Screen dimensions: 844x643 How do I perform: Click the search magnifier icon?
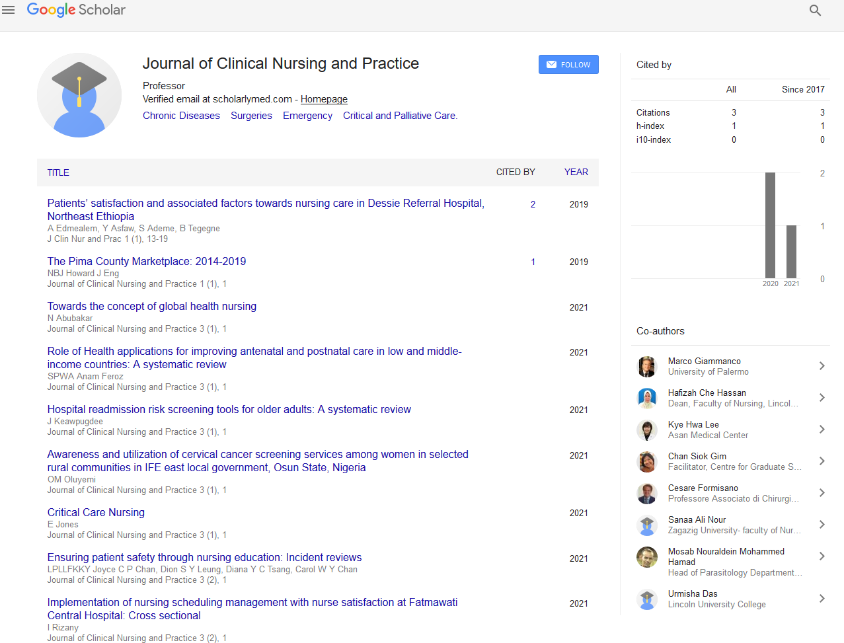[815, 11]
